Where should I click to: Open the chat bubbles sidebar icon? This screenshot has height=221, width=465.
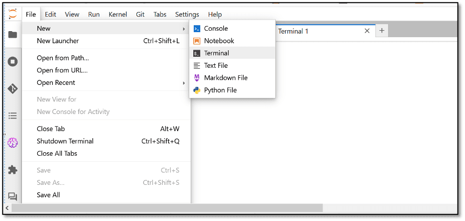(13, 196)
